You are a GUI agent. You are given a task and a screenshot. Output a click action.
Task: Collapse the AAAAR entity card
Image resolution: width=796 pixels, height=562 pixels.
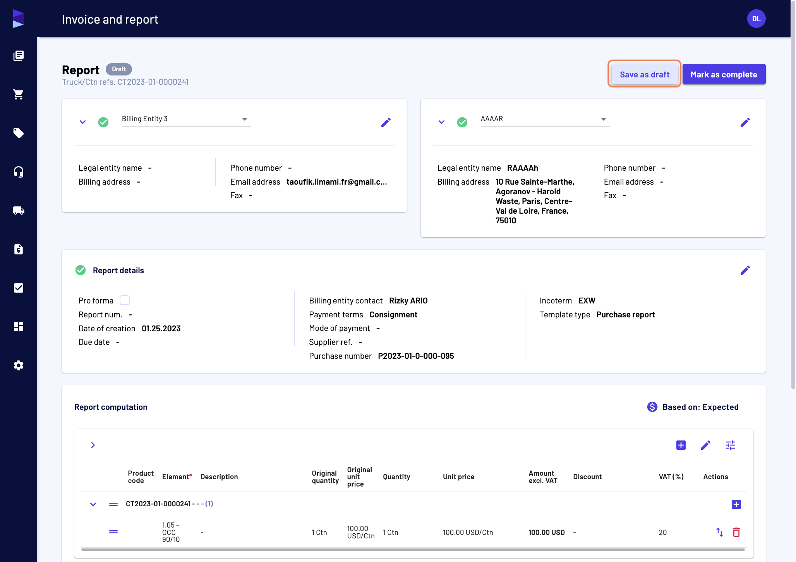441,122
